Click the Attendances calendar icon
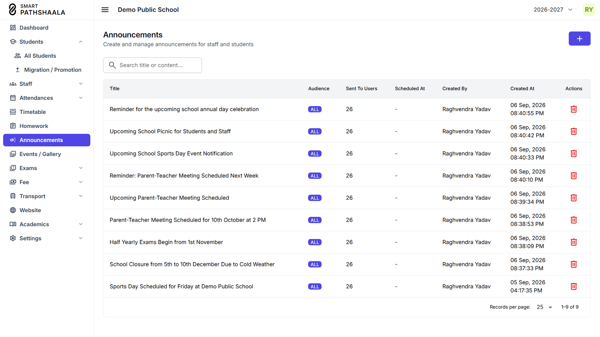The height and width of the screenshot is (337, 600). [13, 98]
